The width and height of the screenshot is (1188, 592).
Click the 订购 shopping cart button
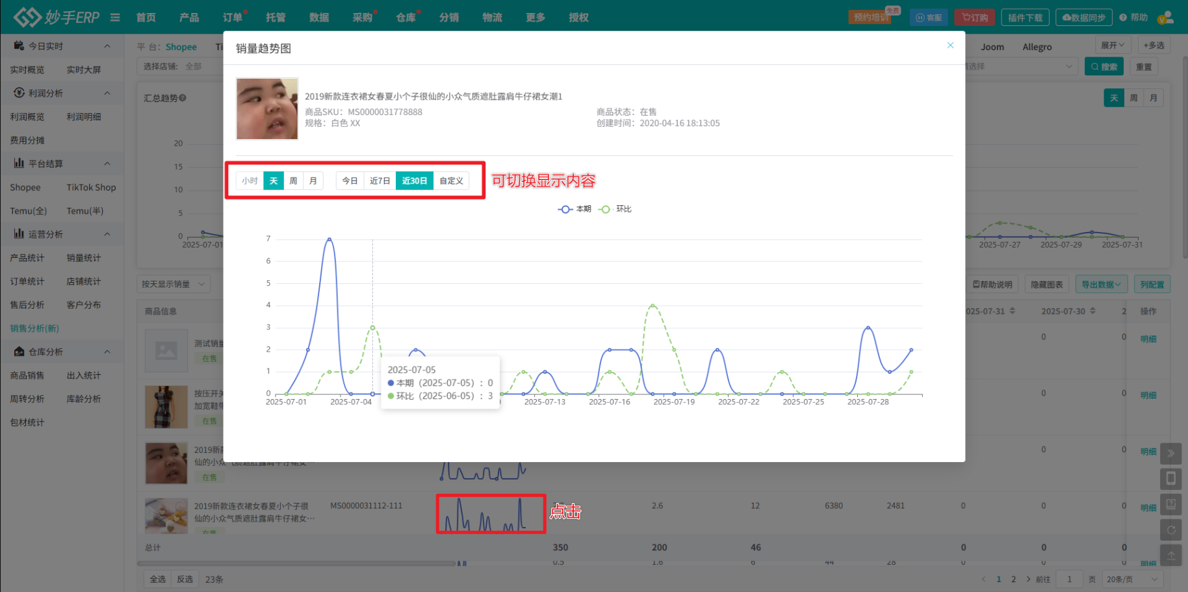point(975,18)
